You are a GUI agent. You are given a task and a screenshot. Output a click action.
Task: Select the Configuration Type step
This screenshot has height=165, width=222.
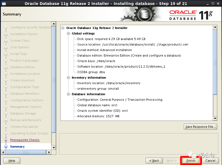tap(24, 87)
